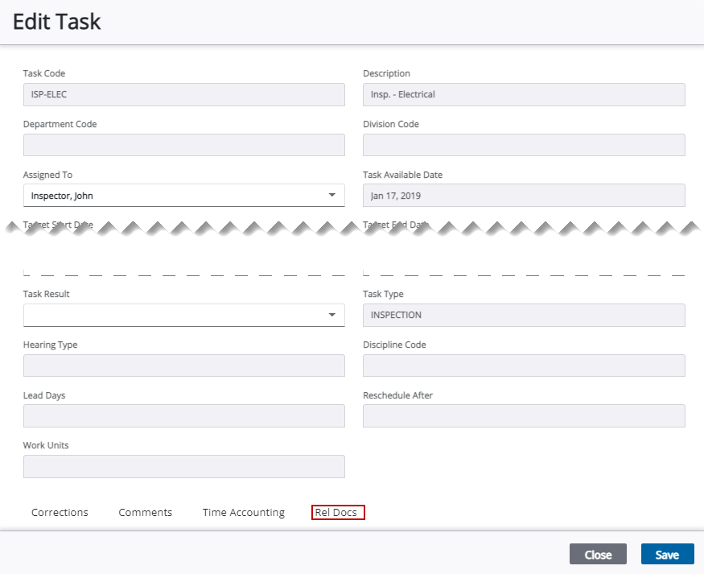Click the Close button
Screen dimensions: 704x574
point(598,555)
